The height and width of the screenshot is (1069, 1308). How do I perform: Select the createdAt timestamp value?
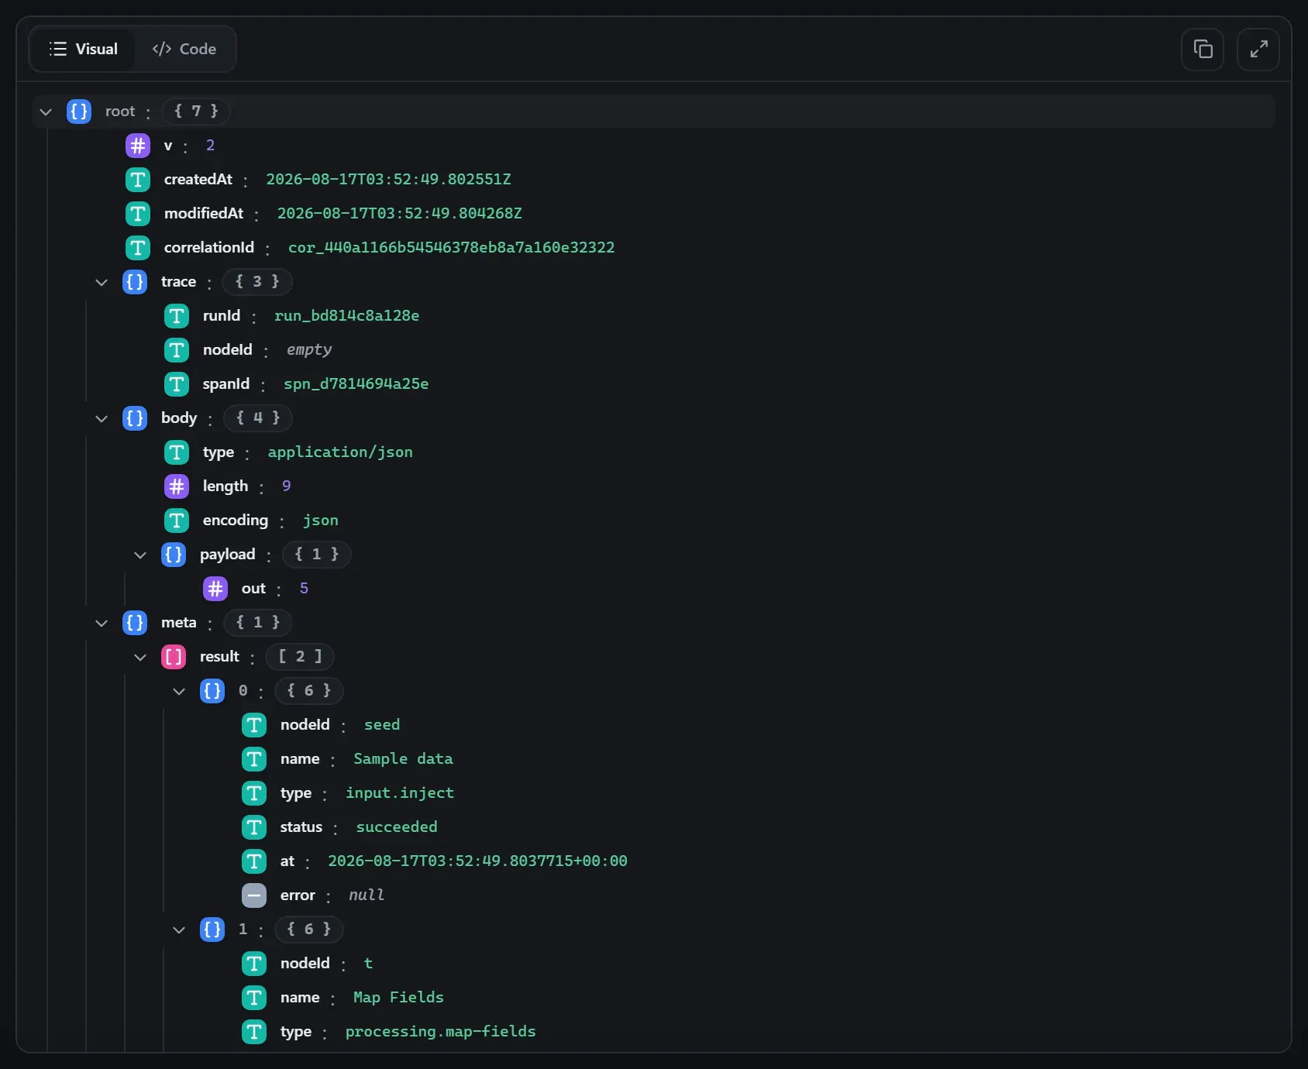click(x=389, y=180)
